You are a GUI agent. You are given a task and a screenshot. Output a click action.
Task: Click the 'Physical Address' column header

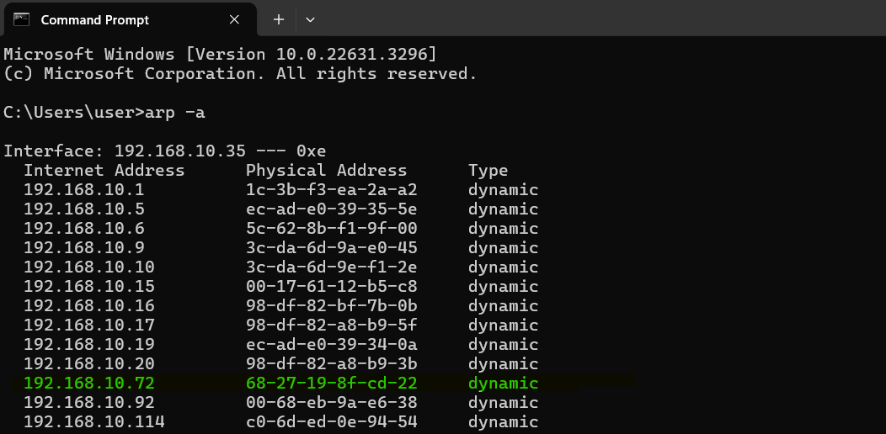coord(326,171)
